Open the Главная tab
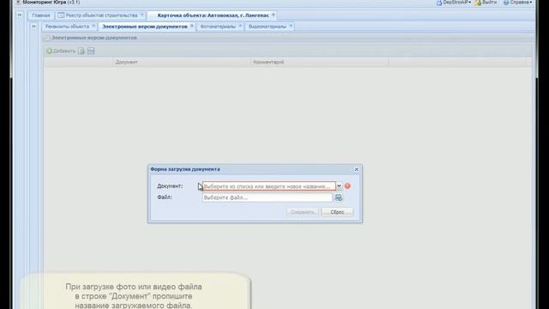 point(41,15)
